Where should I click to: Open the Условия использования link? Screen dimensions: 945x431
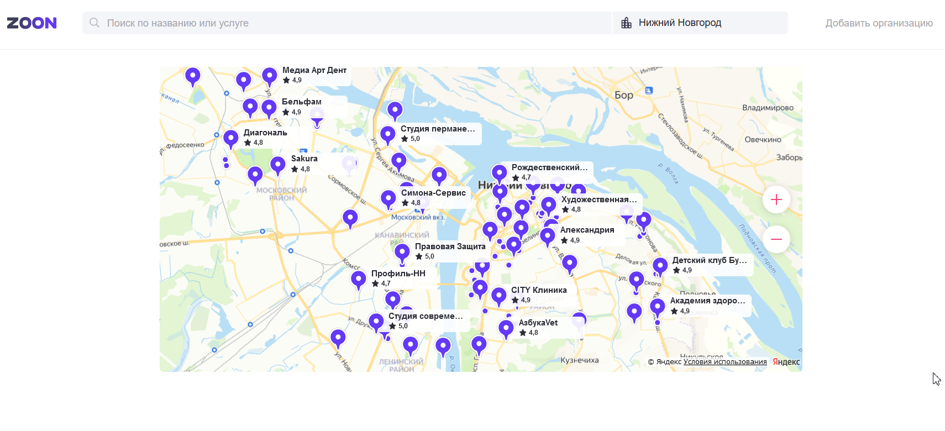tap(725, 362)
